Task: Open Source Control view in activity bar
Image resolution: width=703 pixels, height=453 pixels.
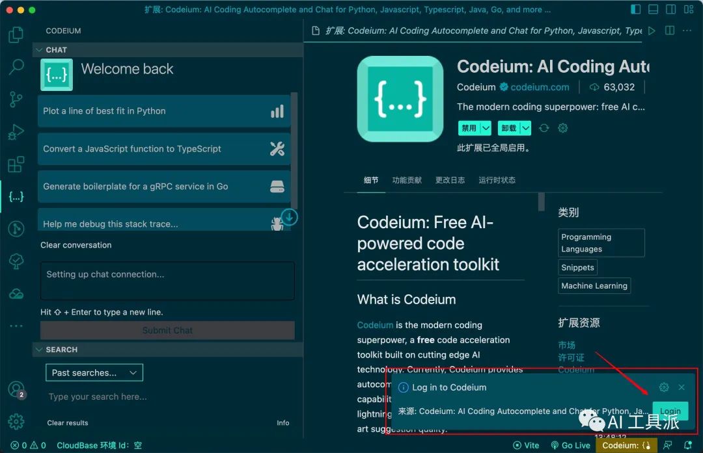Action: point(16,99)
